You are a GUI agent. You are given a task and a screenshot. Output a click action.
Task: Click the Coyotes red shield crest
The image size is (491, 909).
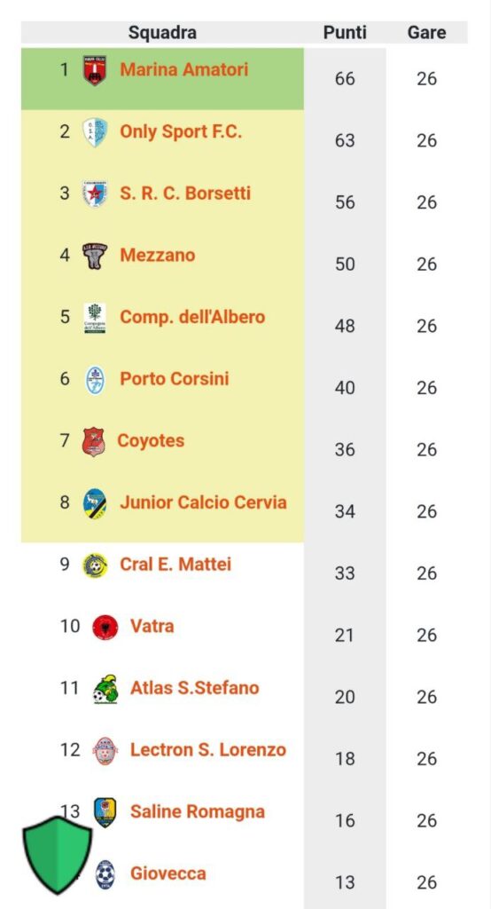(x=93, y=442)
